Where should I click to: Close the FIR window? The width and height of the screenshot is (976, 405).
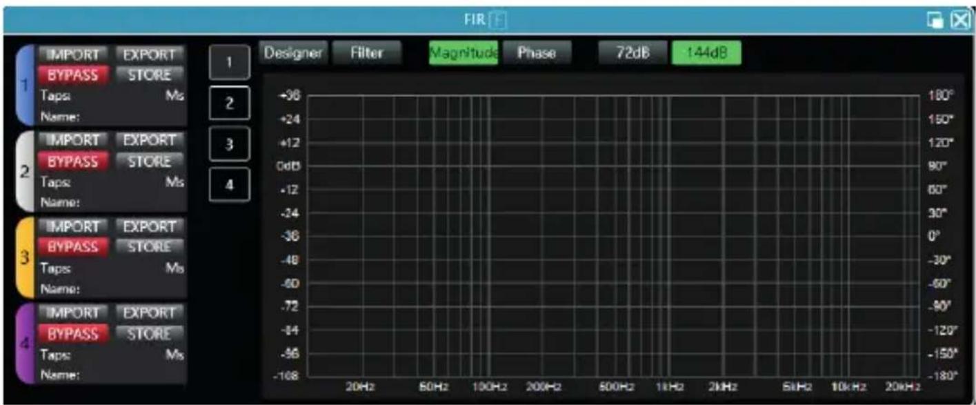(x=960, y=21)
